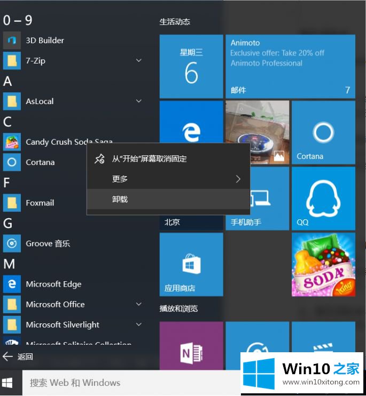Click the Microsoft Edge label
Screen dimensions: 366x396
pos(53,284)
